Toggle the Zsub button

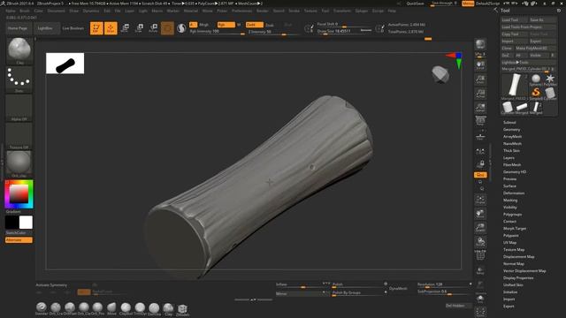pos(270,25)
